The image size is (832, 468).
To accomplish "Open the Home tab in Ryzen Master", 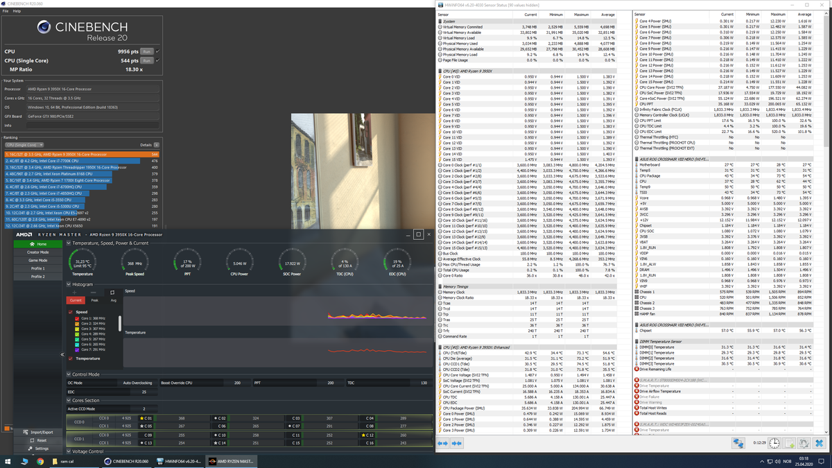I will click(38, 244).
